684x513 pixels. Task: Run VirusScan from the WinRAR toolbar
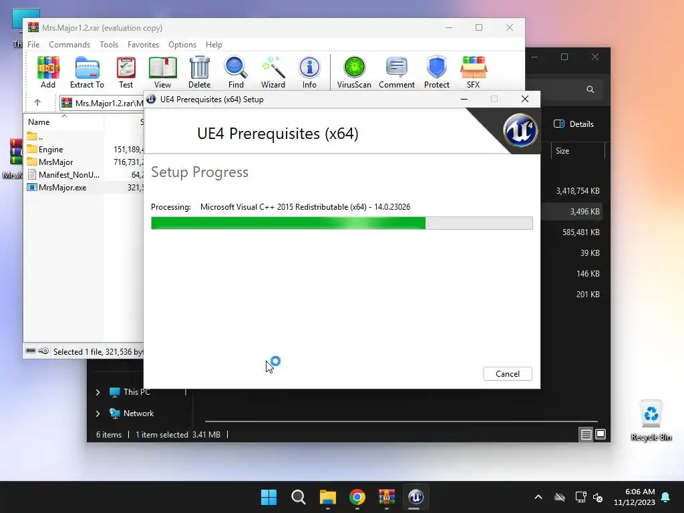[354, 72]
